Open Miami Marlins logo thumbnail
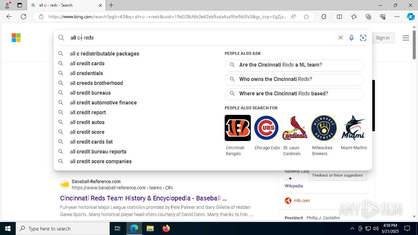 point(353,128)
